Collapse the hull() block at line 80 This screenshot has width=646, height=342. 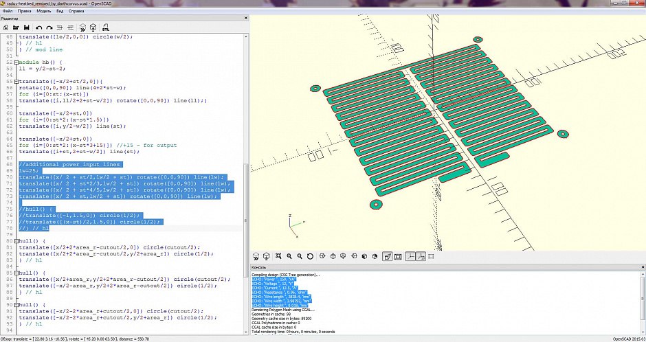[x=16, y=241]
